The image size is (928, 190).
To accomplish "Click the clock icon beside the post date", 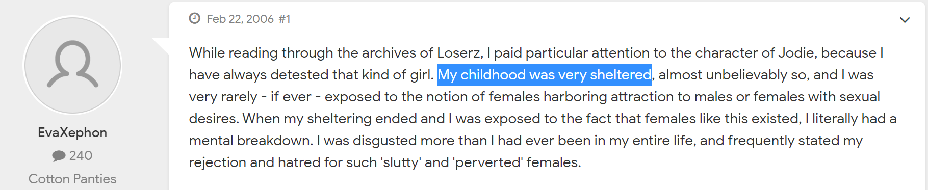I will tap(195, 19).
